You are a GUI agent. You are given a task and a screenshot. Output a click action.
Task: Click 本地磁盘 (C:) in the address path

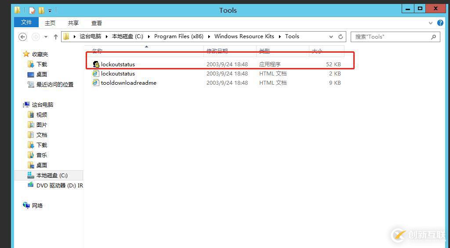127,36
